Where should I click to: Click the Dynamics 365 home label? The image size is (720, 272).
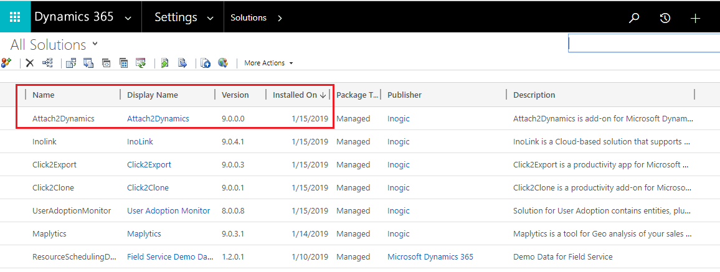click(x=74, y=17)
